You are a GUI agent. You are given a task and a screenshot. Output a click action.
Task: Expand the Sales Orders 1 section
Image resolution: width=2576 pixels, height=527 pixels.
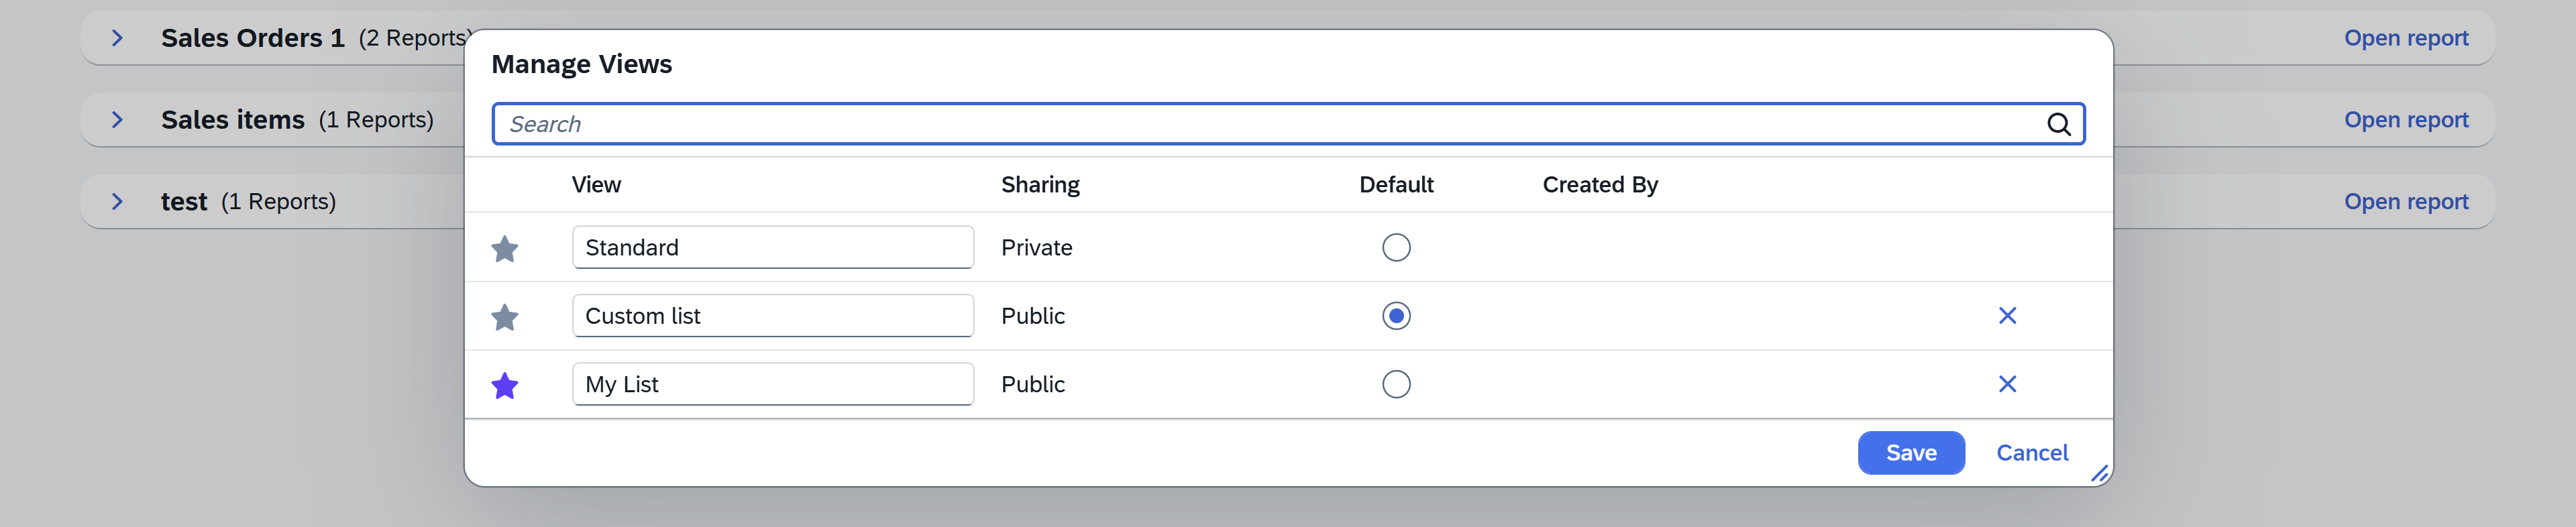coord(117,37)
